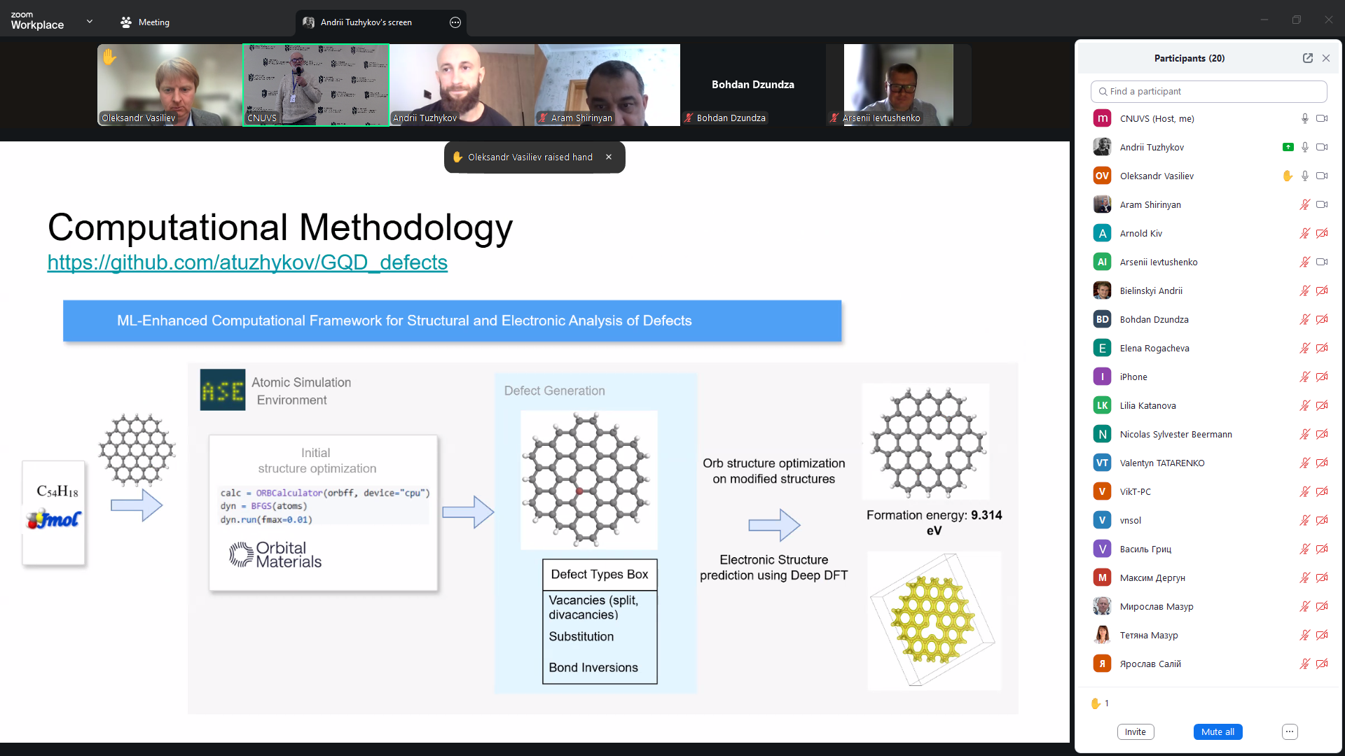Toggle CNUVS host microphone

1304,118
